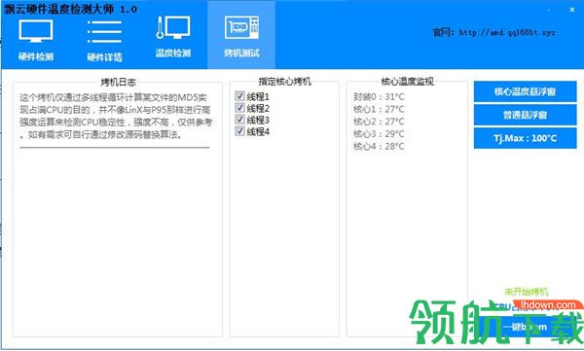The width and height of the screenshot is (584, 351).
Task: Click the 飘云硬件温度检测大师 1.0 title
Action: pyautogui.click(x=70, y=9)
